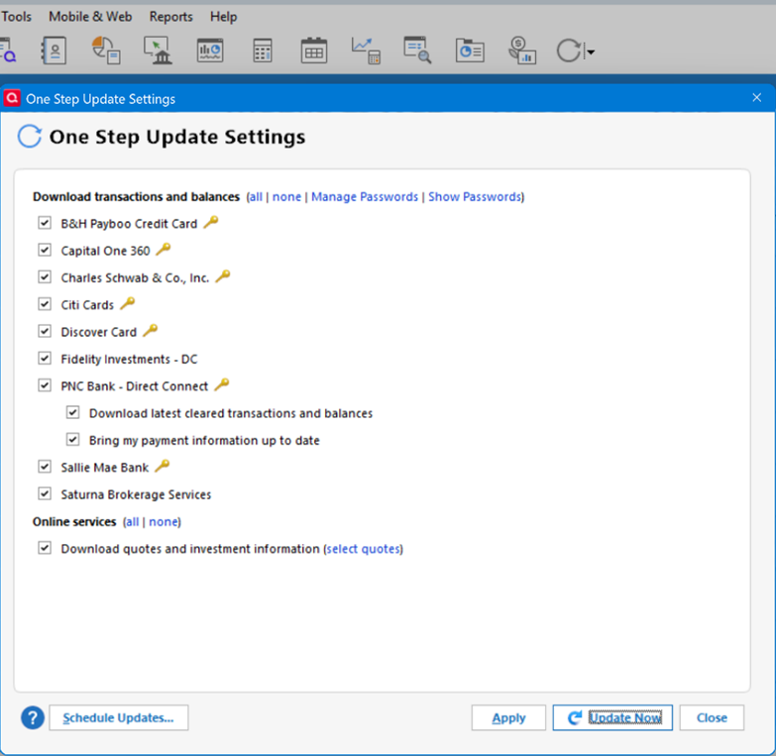Uncheck B&H Payboo Credit Card

point(45,223)
